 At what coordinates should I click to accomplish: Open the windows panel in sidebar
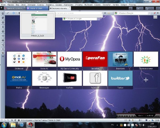tap(3, 40)
